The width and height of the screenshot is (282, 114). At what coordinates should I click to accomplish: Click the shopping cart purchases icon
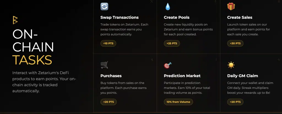pos(104,65)
